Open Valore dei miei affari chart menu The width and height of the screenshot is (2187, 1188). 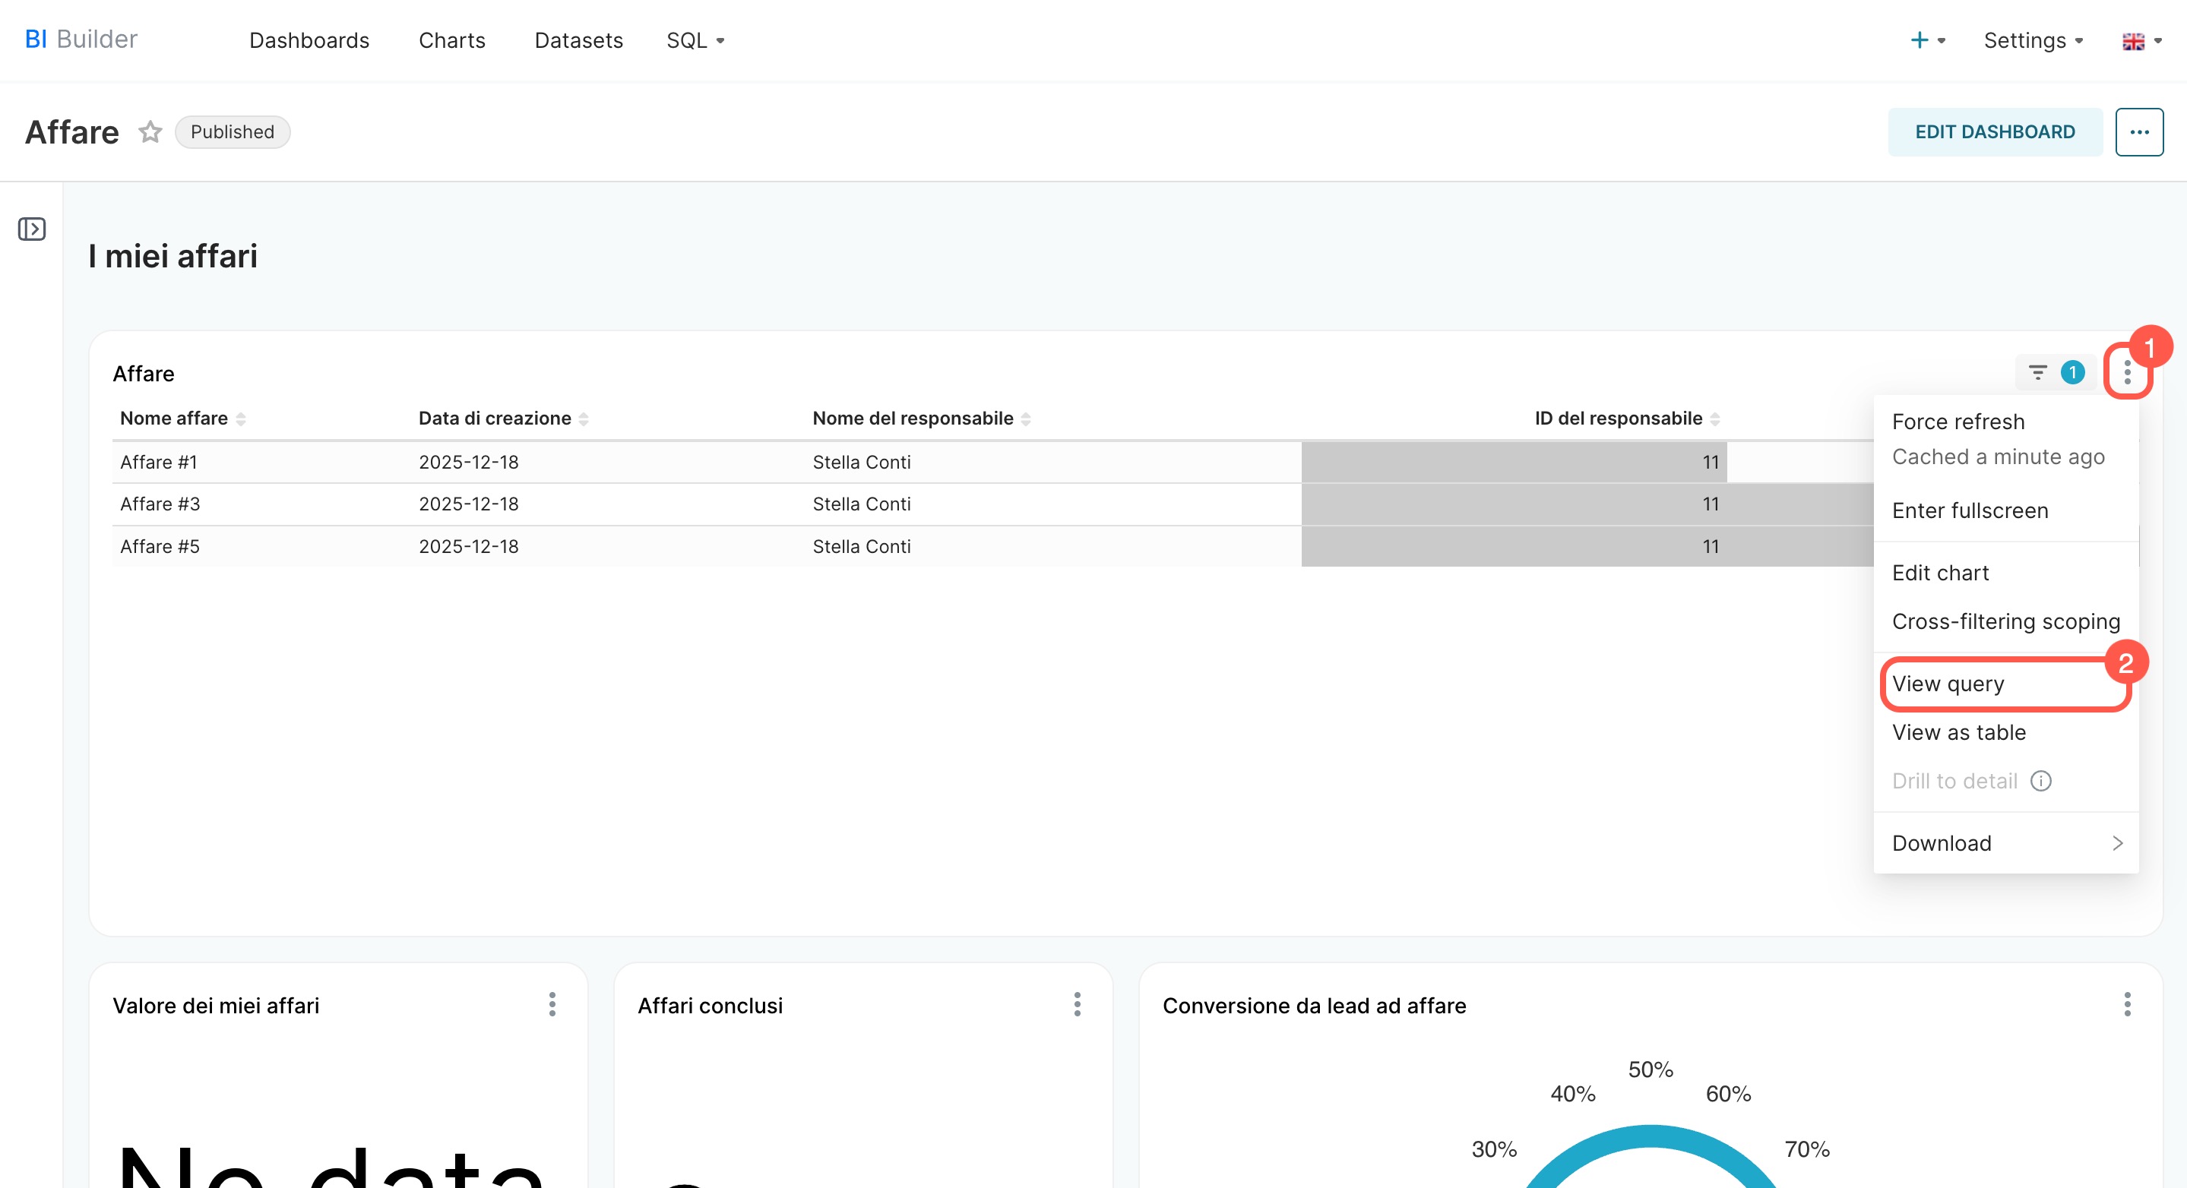[x=552, y=1005]
